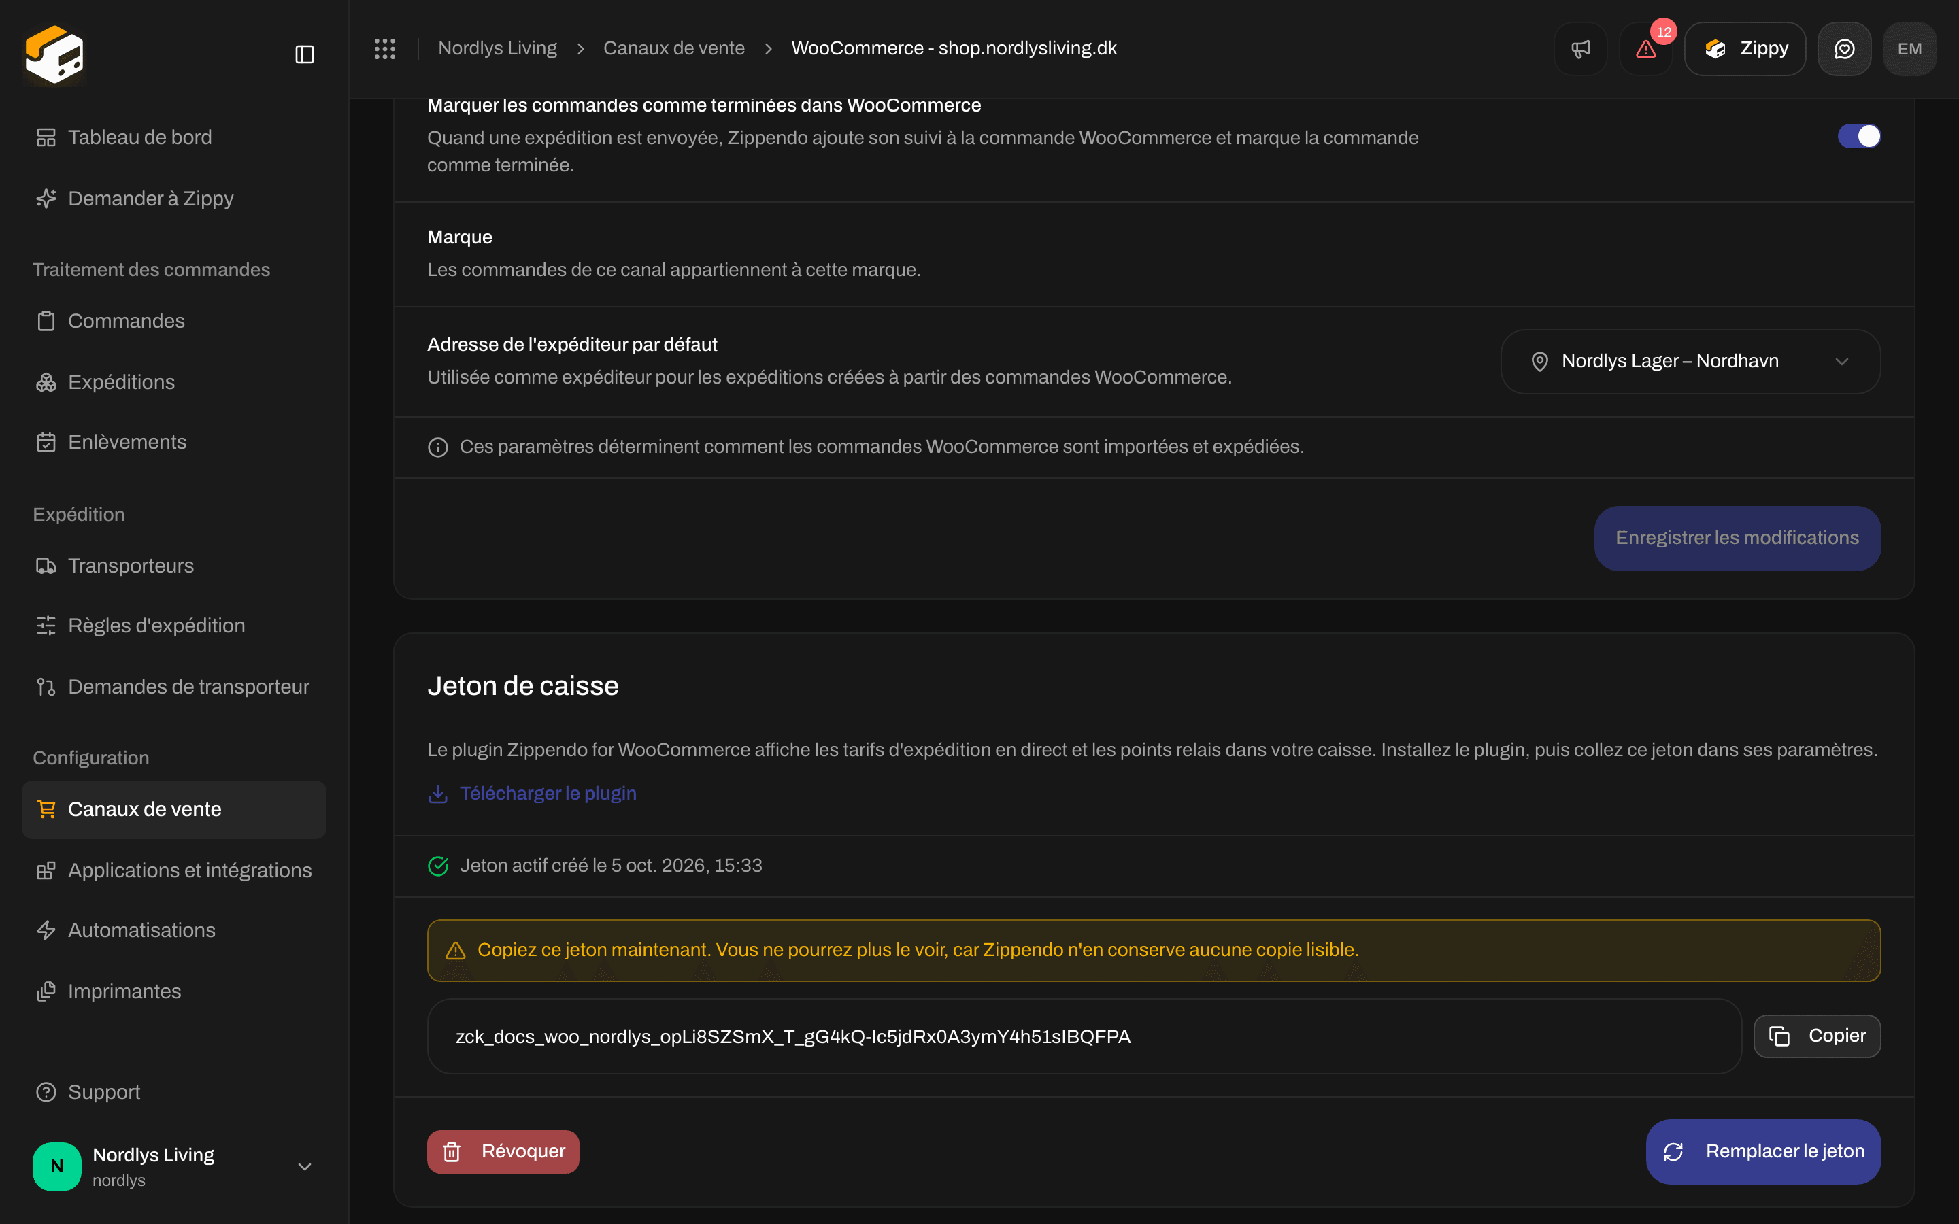Image resolution: width=1959 pixels, height=1224 pixels.
Task: Navigate to the Canaux de vente breadcrumb
Action: (673, 48)
